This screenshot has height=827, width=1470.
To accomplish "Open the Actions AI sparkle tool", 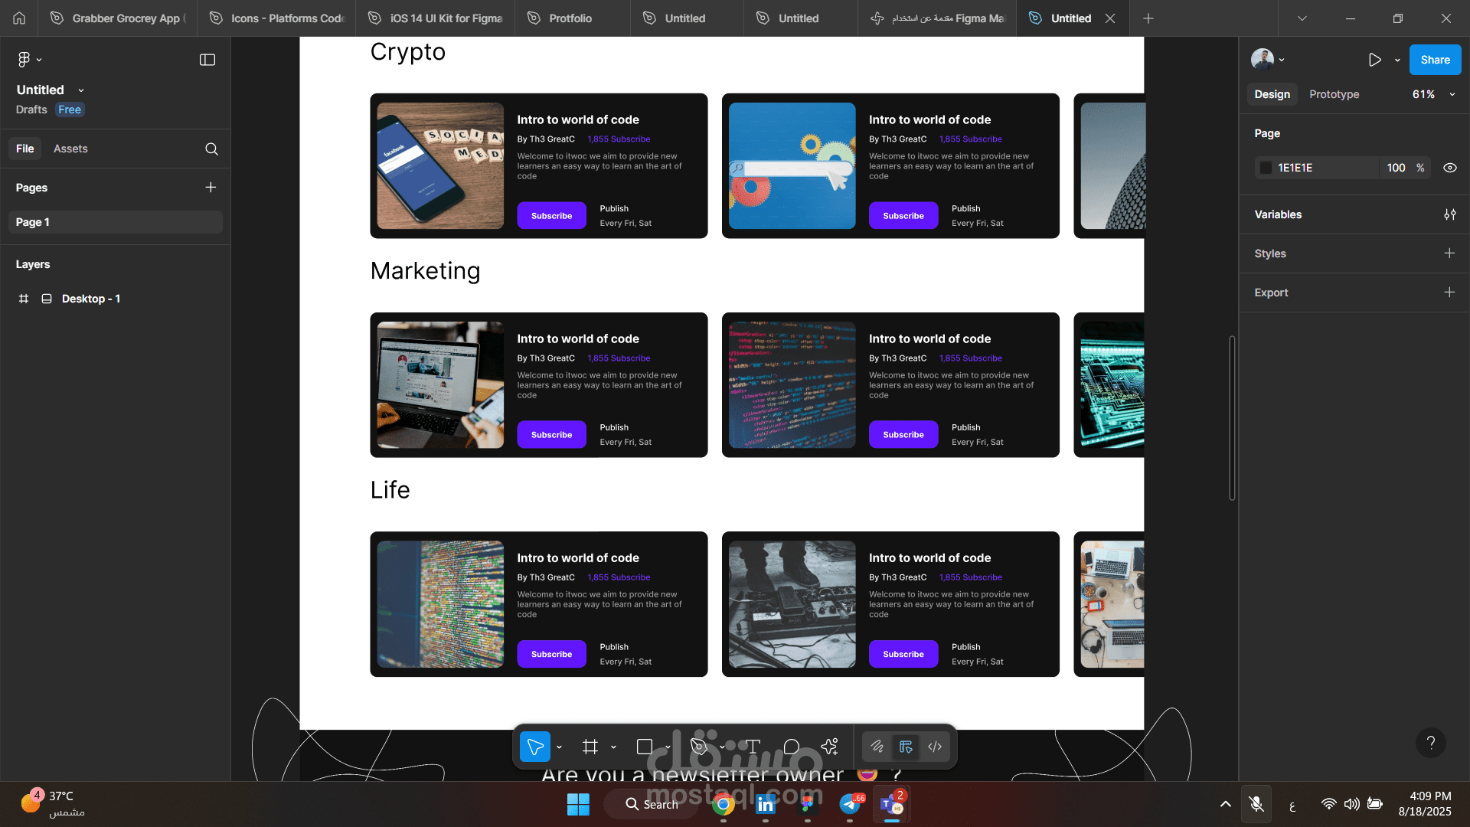I will (830, 747).
